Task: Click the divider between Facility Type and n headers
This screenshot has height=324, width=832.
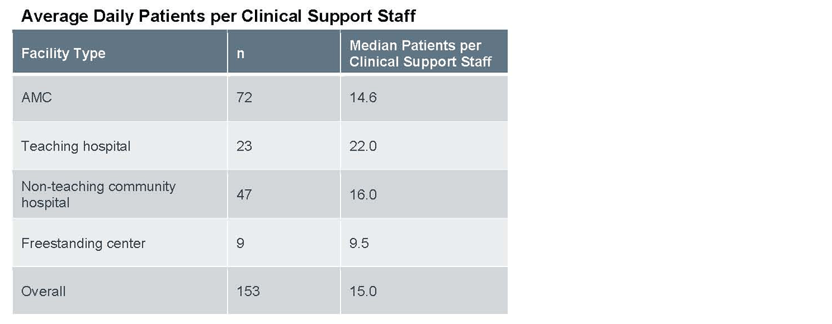Action: coord(227,52)
